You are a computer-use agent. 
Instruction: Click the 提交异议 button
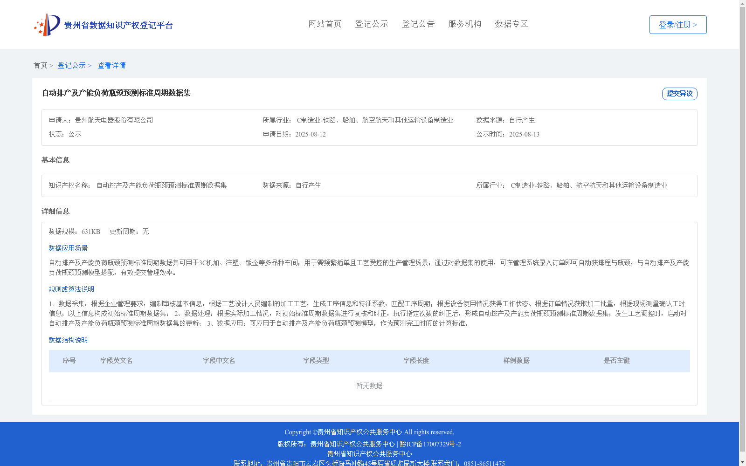[x=679, y=94]
